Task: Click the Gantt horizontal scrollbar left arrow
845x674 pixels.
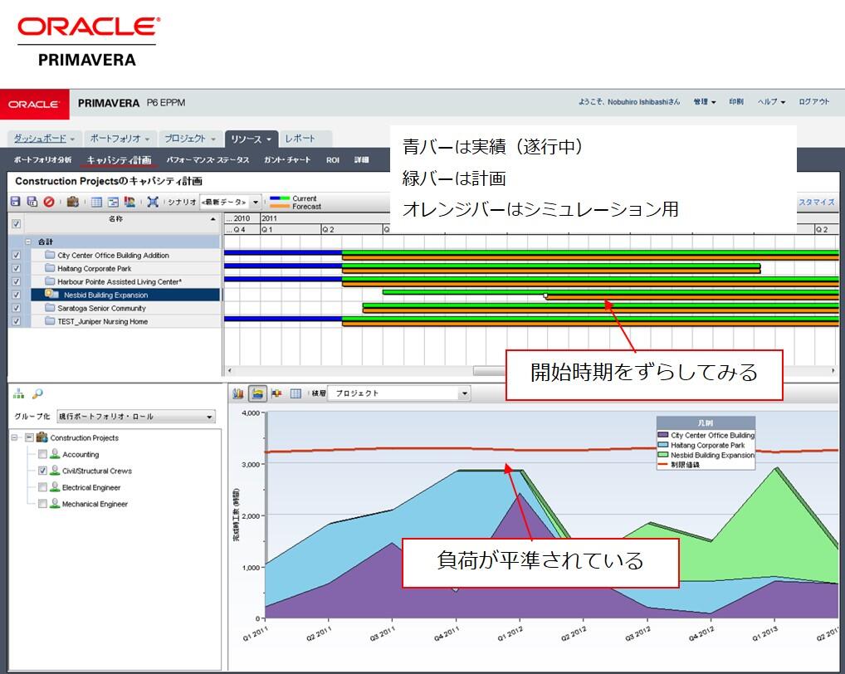Action: click(x=230, y=371)
